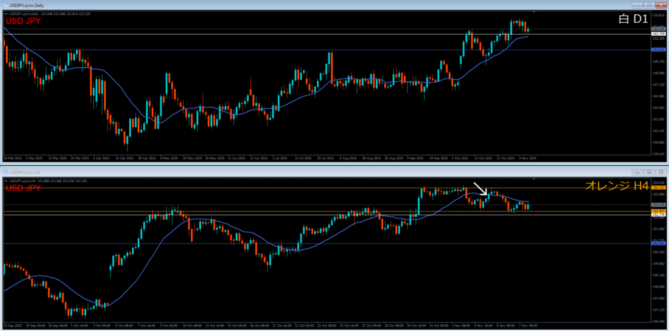Click the date time scale below the Daily chart
Screen dimensions: 669x331
[261, 158]
